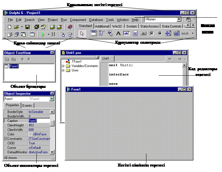Show more palette components arrow
The image size is (222, 172).
click(193, 33)
